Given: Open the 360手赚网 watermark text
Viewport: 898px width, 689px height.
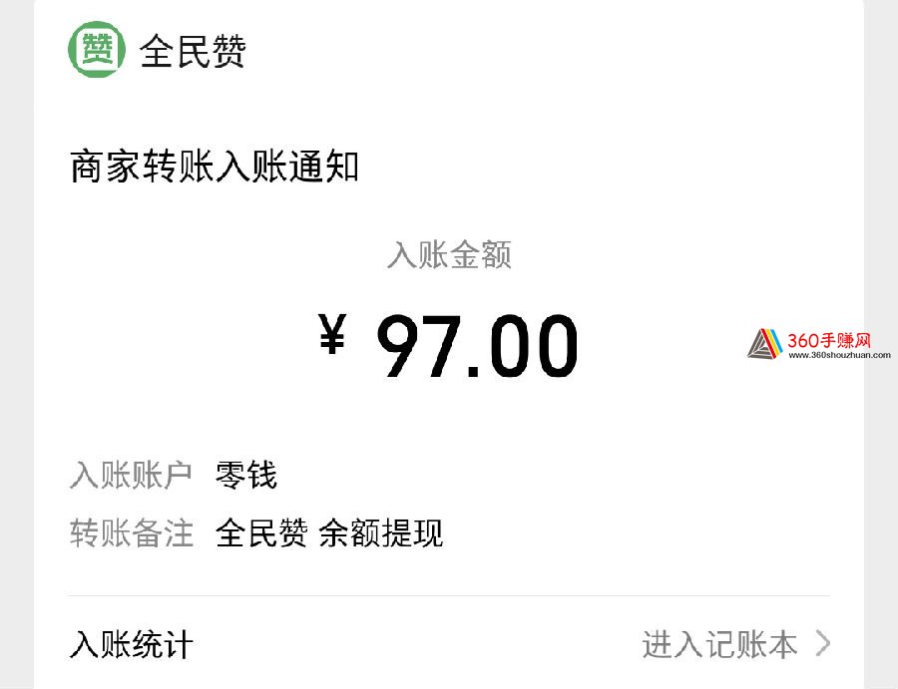Looking at the screenshot, I should (829, 340).
